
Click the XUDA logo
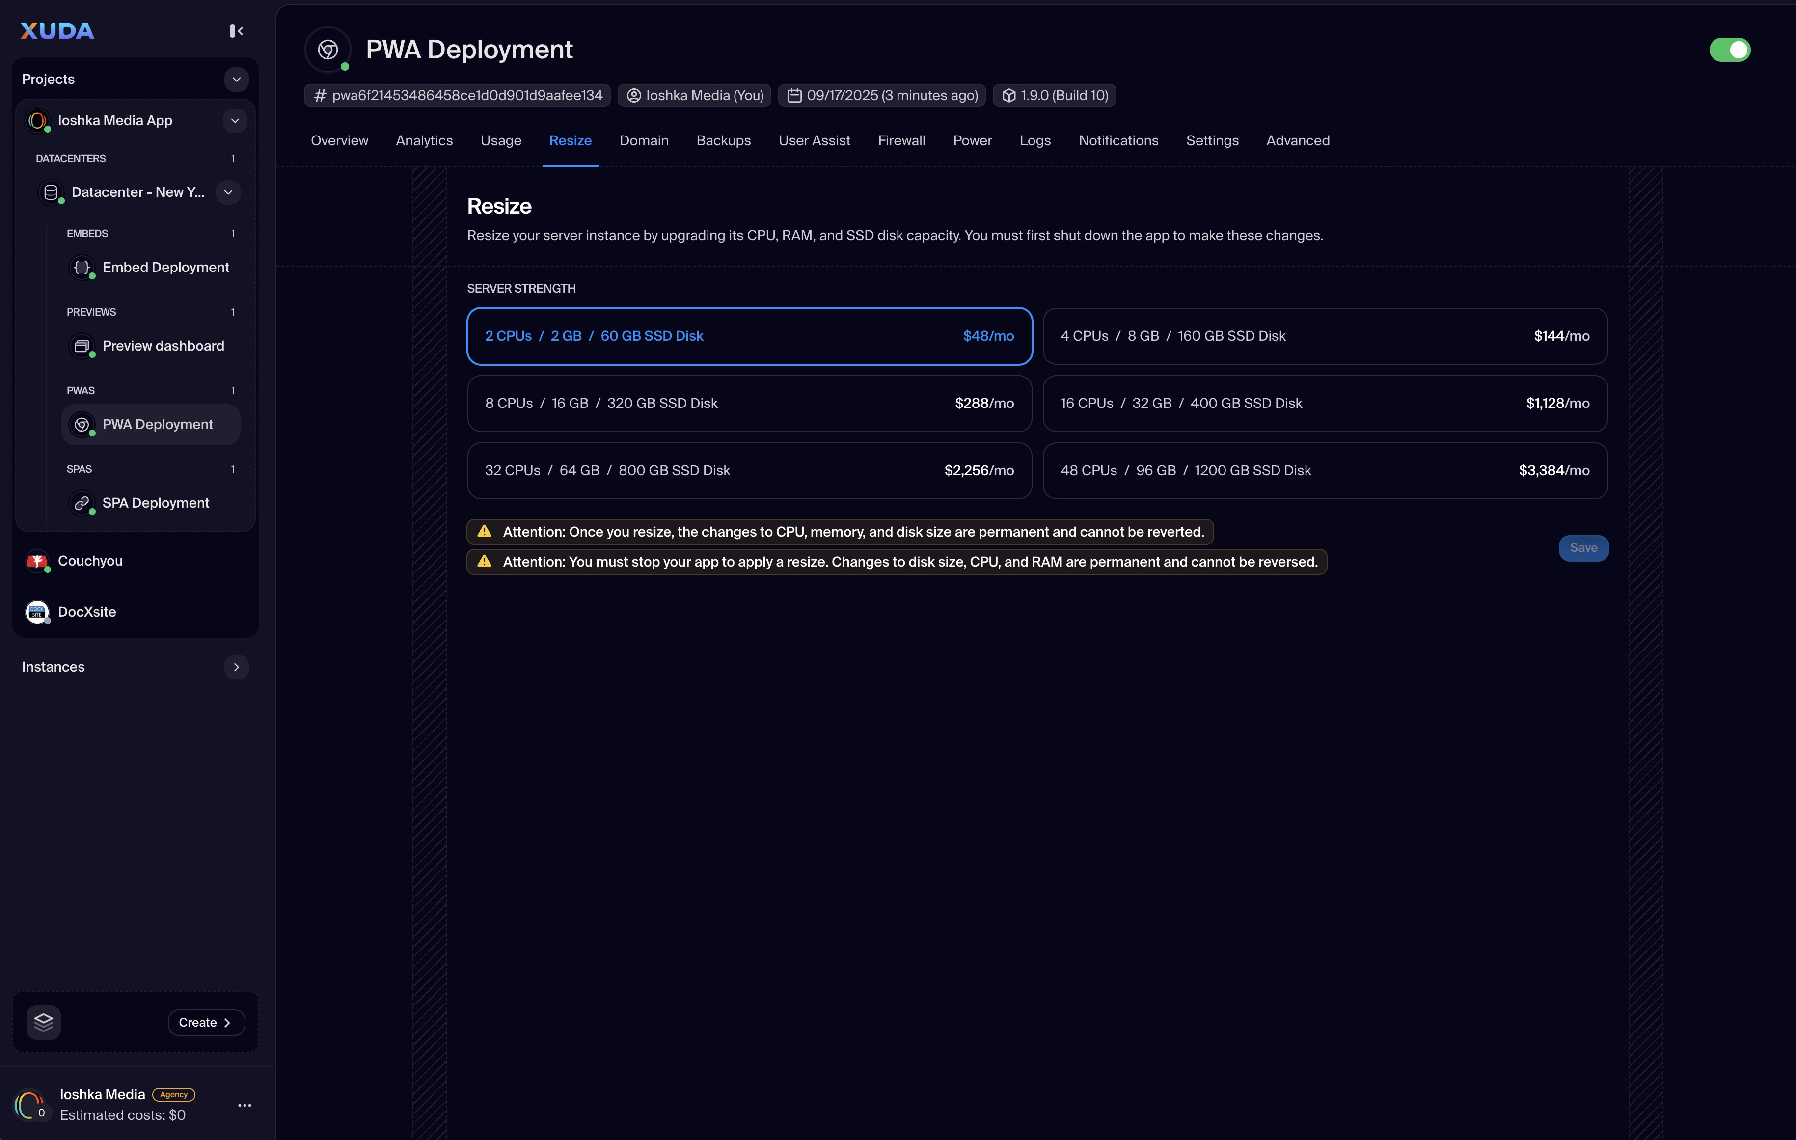point(57,30)
